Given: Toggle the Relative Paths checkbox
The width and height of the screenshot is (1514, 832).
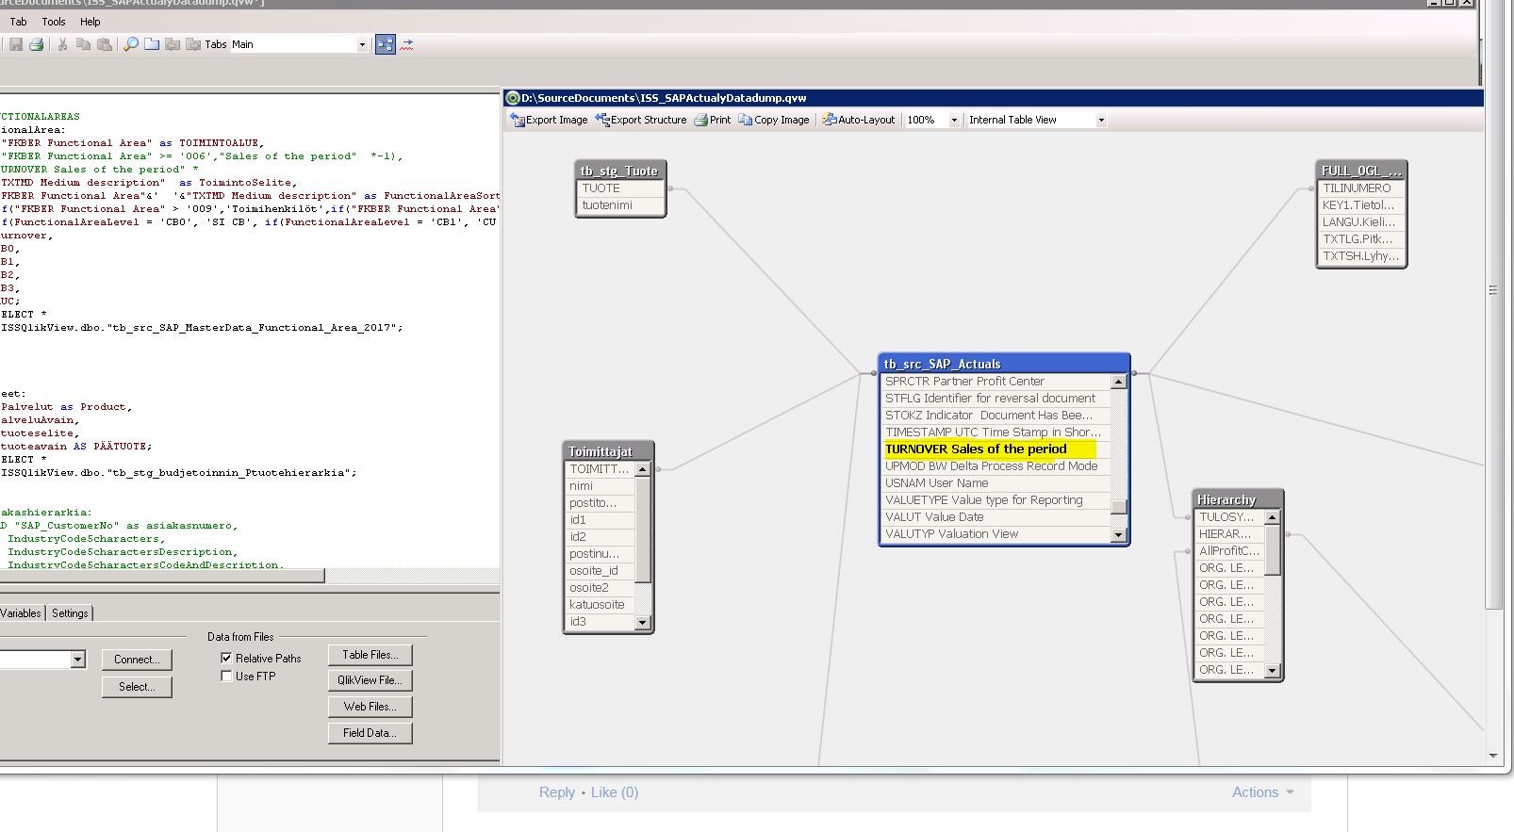Looking at the screenshot, I should coord(226,658).
